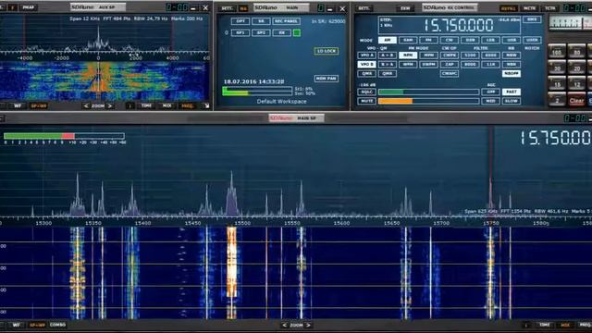592x333 pixels.
Task: Select MFM in FM mode group
Action: pyautogui.click(x=428, y=55)
